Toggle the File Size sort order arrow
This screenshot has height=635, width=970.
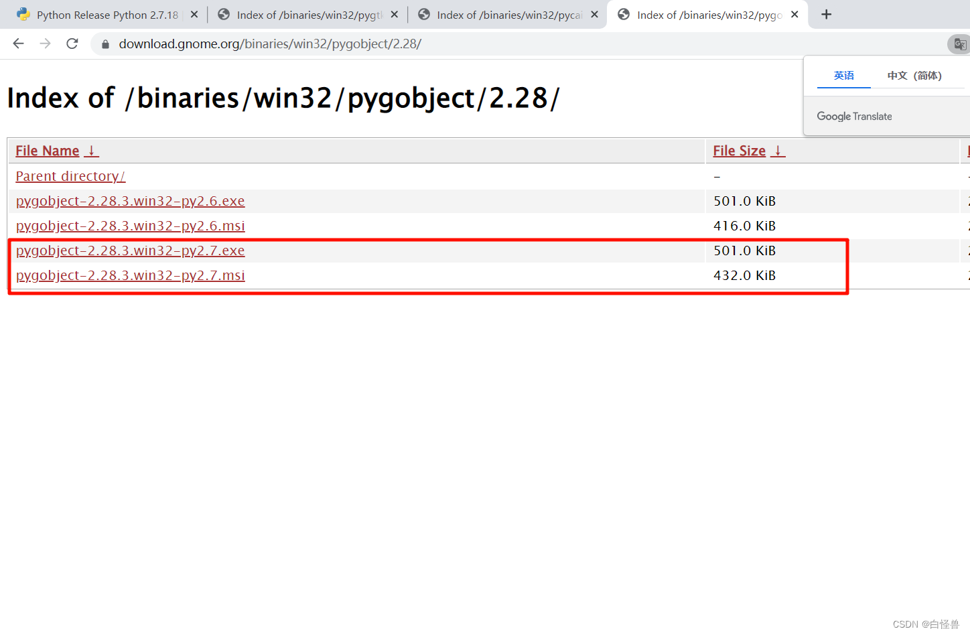click(x=777, y=151)
